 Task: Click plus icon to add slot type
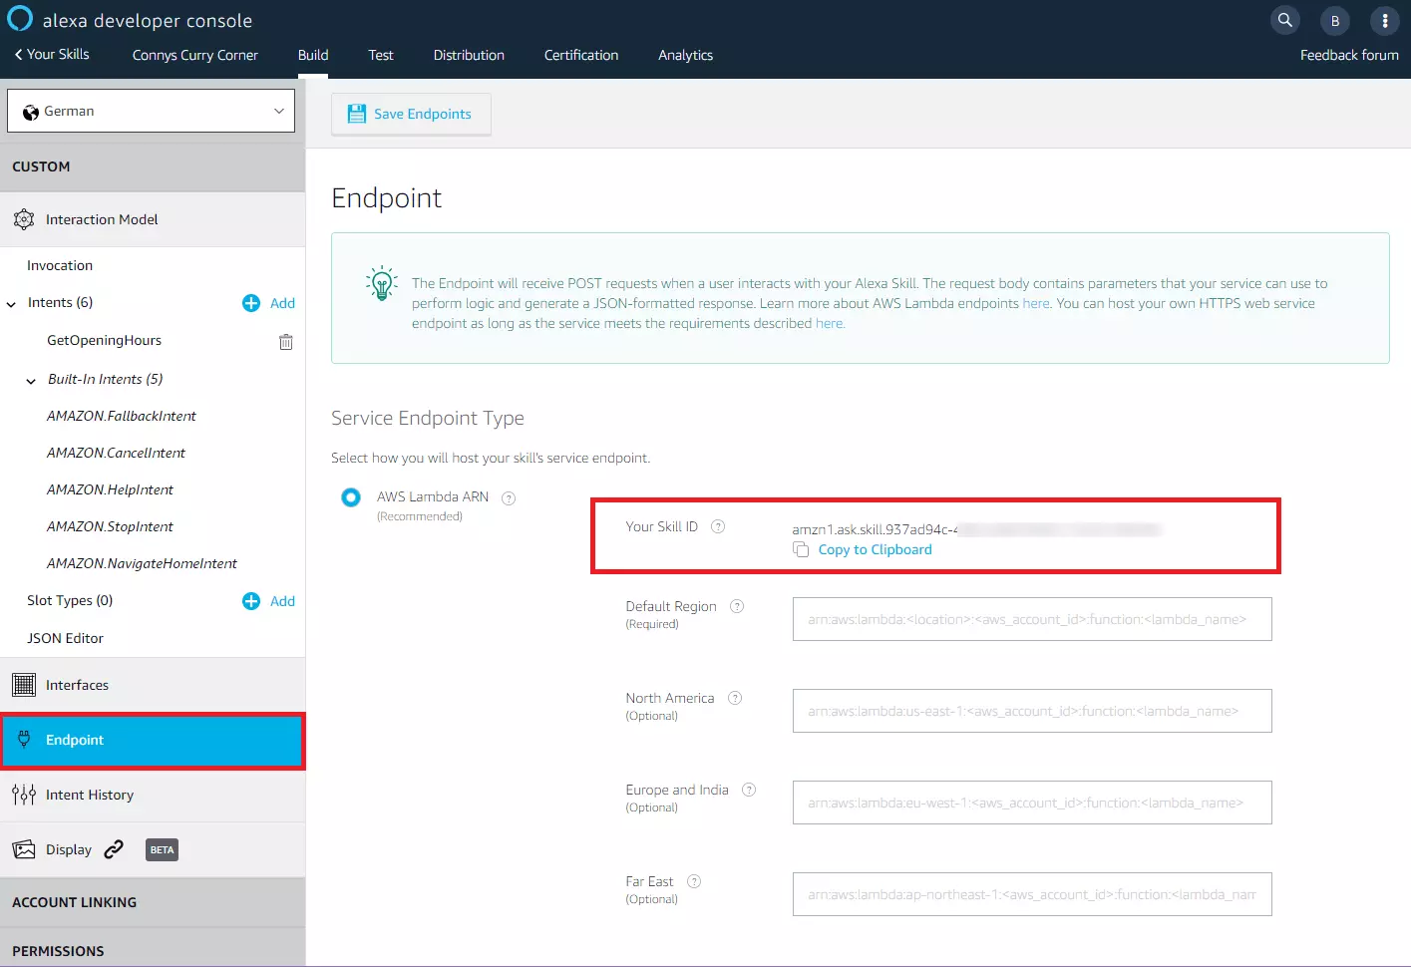(251, 601)
